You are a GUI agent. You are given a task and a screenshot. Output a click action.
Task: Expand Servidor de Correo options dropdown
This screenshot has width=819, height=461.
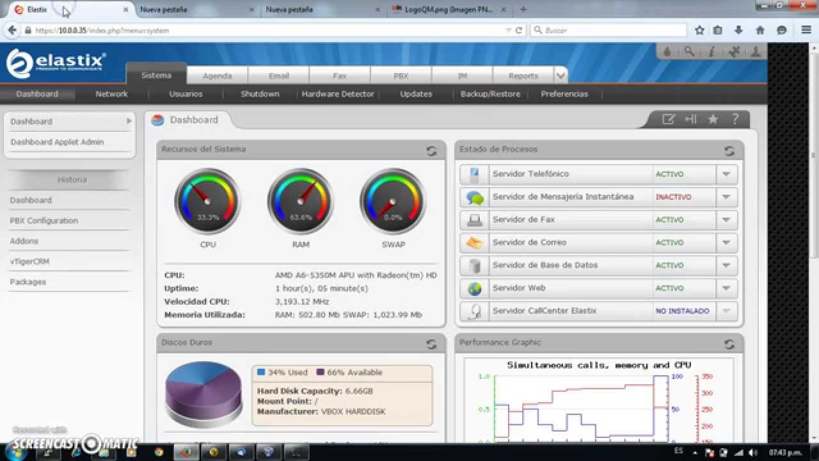coord(726,243)
